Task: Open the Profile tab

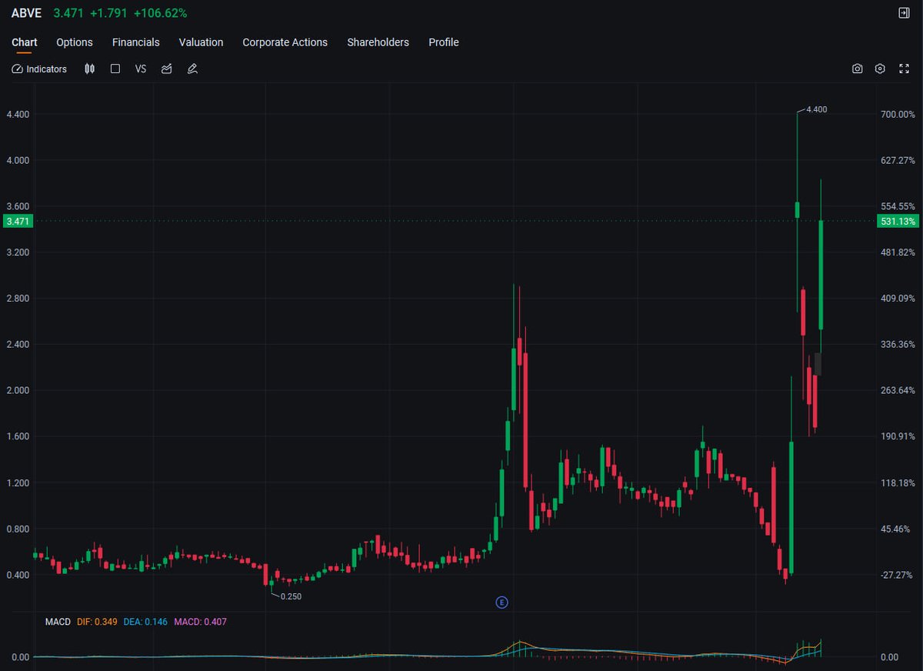Action: [x=444, y=42]
